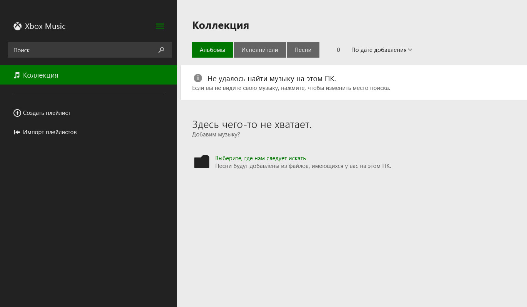
Task: Open the Песни tab
Action: 303,50
